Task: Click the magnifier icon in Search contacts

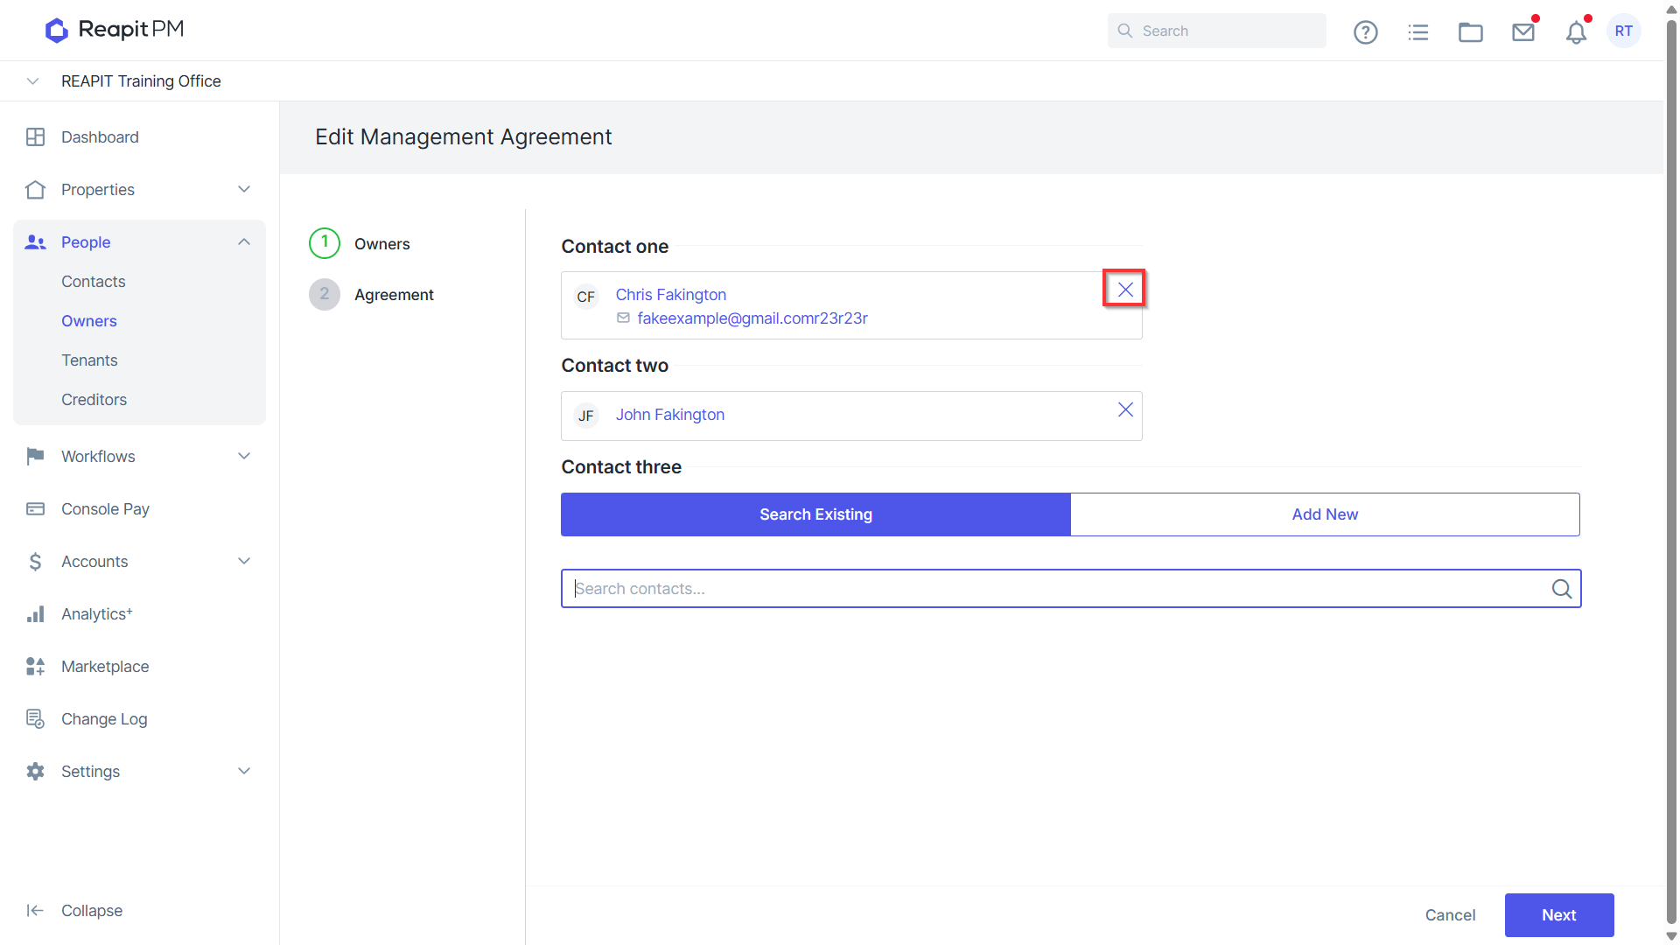Action: pos(1561,589)
